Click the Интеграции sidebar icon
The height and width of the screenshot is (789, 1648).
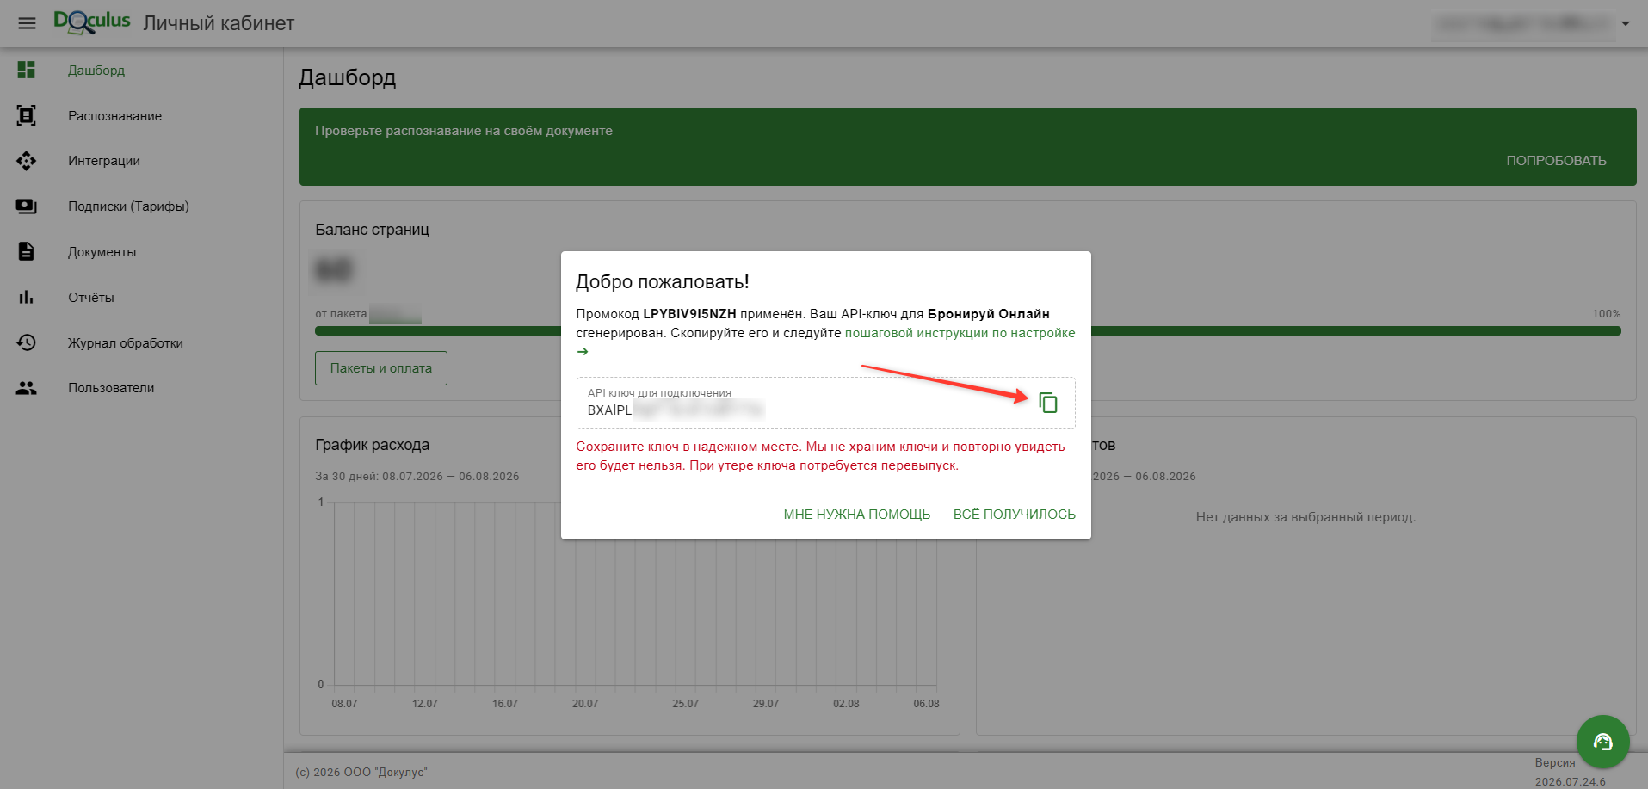27,161
